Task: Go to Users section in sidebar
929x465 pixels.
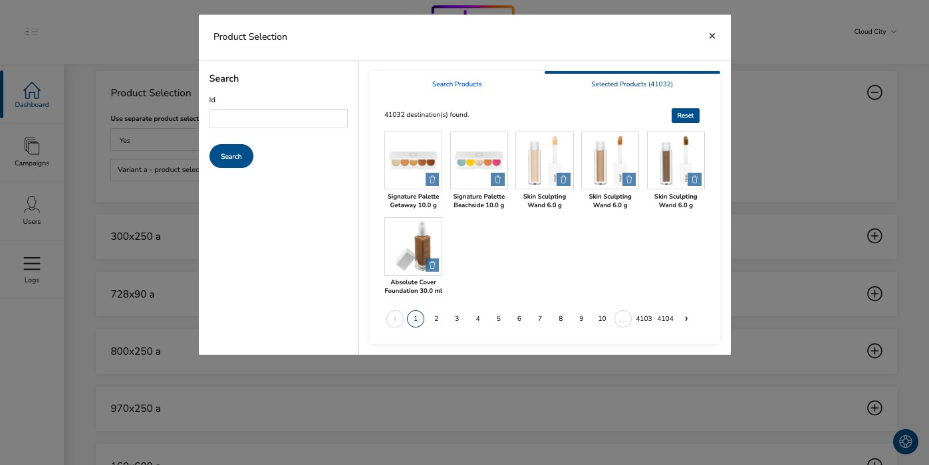Action: (x=32, y=211)
